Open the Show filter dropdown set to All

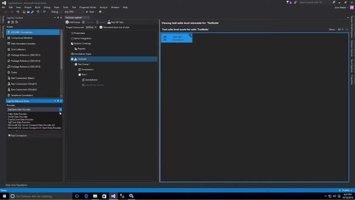tap(341, 29)
